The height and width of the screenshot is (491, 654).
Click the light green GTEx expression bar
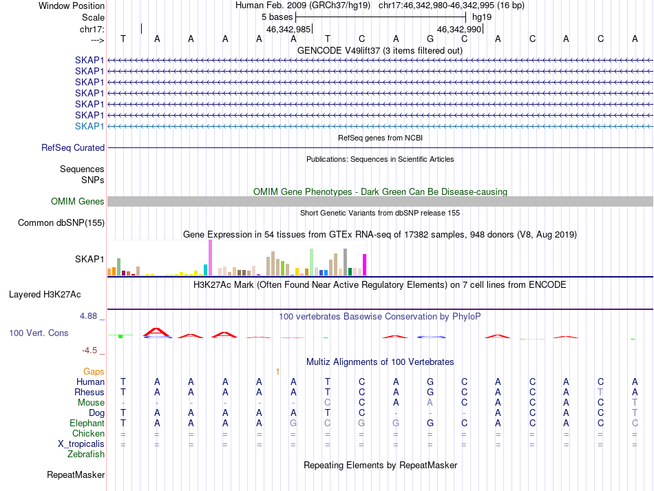coord(312,262)
